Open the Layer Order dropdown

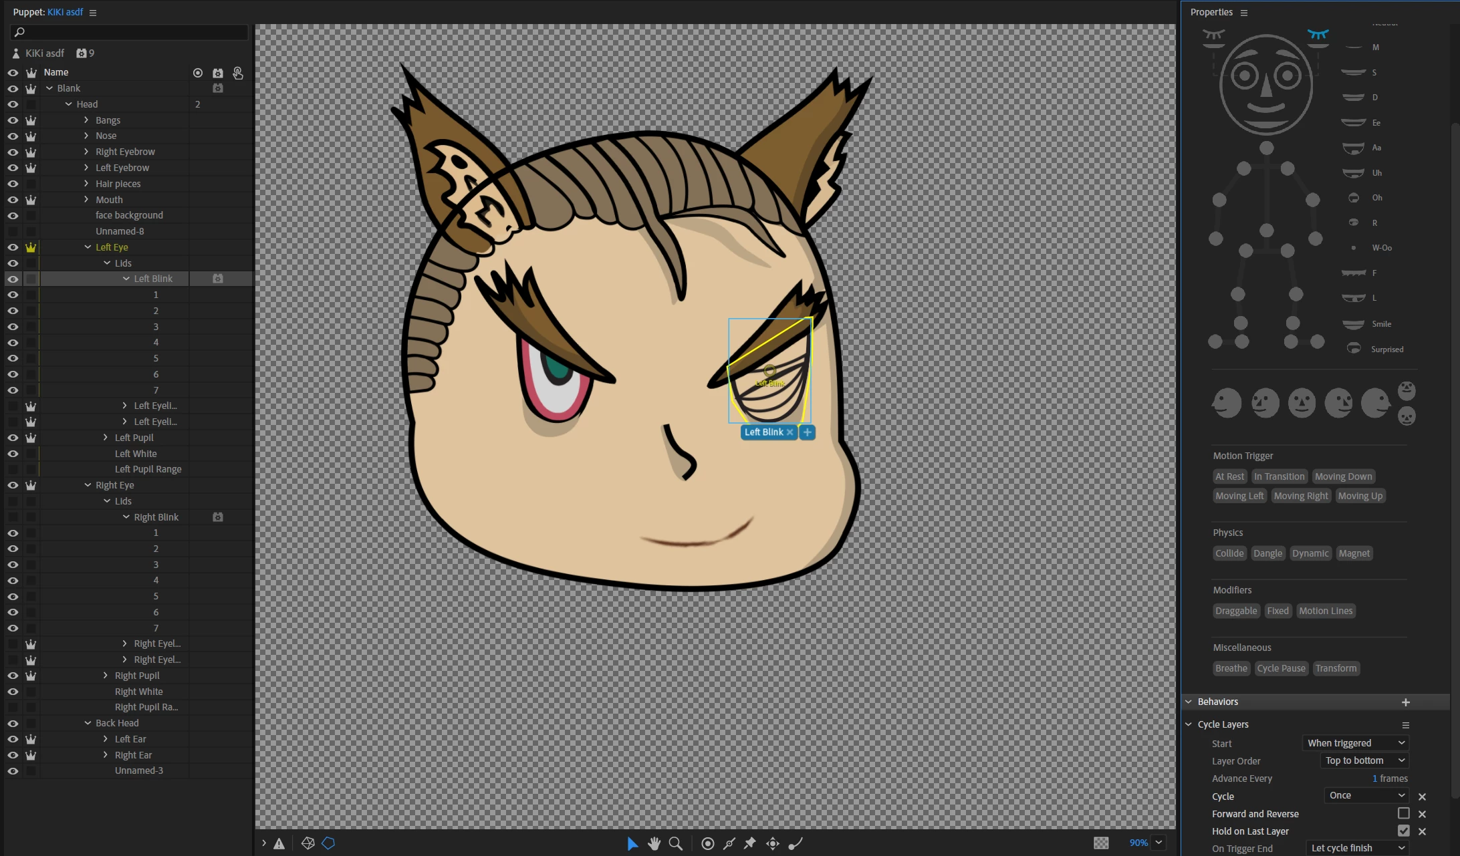click(1366, 760)
